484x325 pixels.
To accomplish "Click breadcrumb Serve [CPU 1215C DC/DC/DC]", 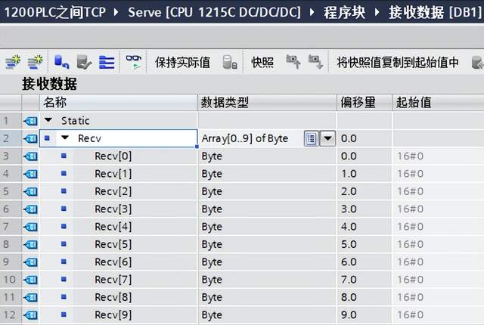I will 214,12.
